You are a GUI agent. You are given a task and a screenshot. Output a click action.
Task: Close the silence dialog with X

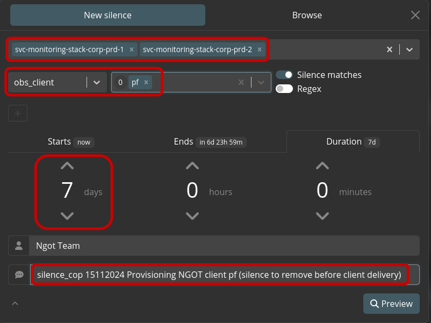415,15
